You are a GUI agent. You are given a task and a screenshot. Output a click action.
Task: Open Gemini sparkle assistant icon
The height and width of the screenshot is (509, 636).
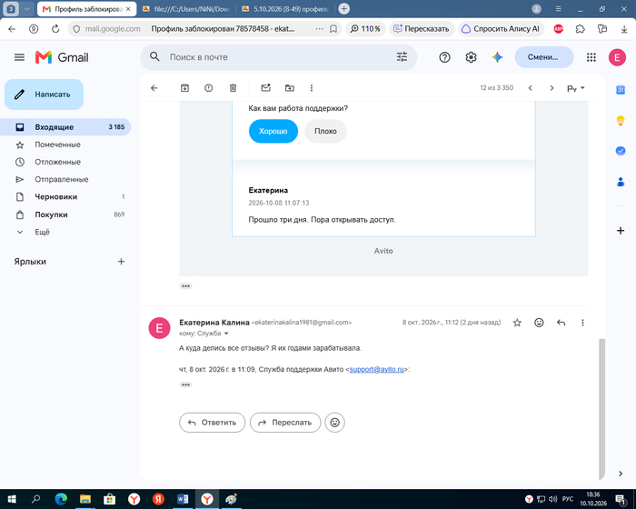pos(497,57)
